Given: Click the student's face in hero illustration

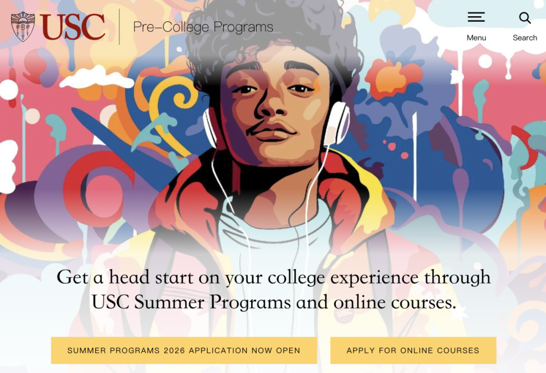Looking at the screenshot, I should point(273,111).
